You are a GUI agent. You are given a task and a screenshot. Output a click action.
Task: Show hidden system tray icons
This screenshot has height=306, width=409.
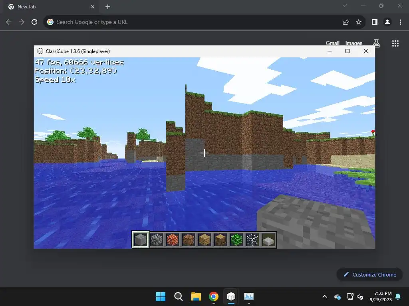(x=325, y=296)
